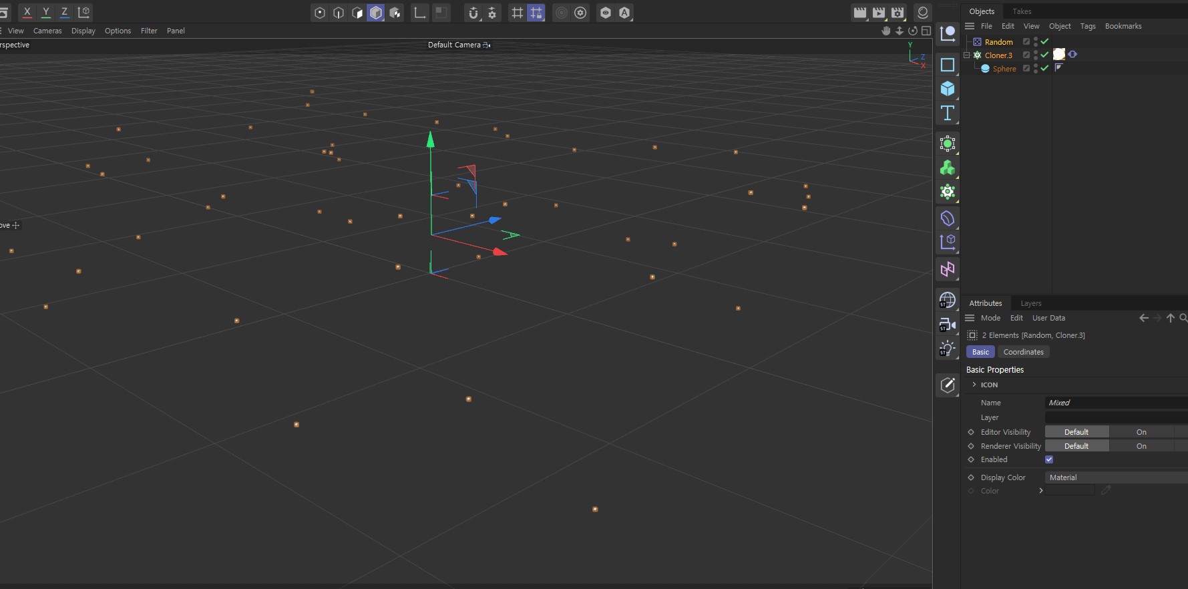The width and height of the screenshot is (1188, 589).
Task: Open the Display Color dropdown set to Material
Action: click(x=1115, y=477)
